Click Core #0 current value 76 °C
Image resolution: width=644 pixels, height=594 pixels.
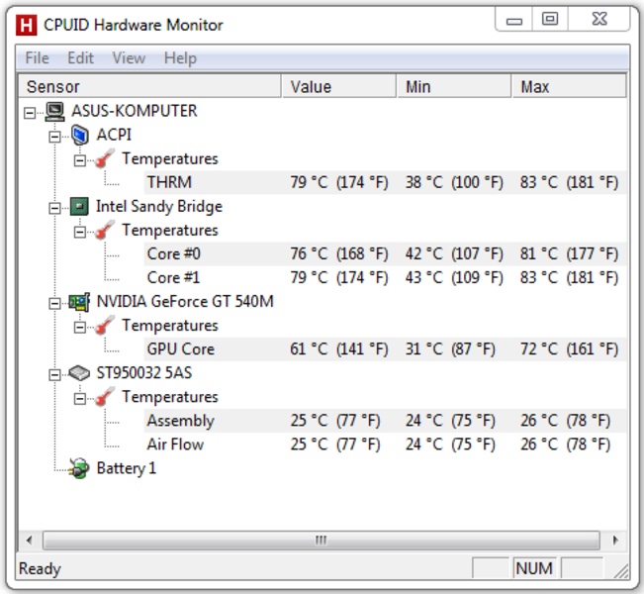point(339,254)
